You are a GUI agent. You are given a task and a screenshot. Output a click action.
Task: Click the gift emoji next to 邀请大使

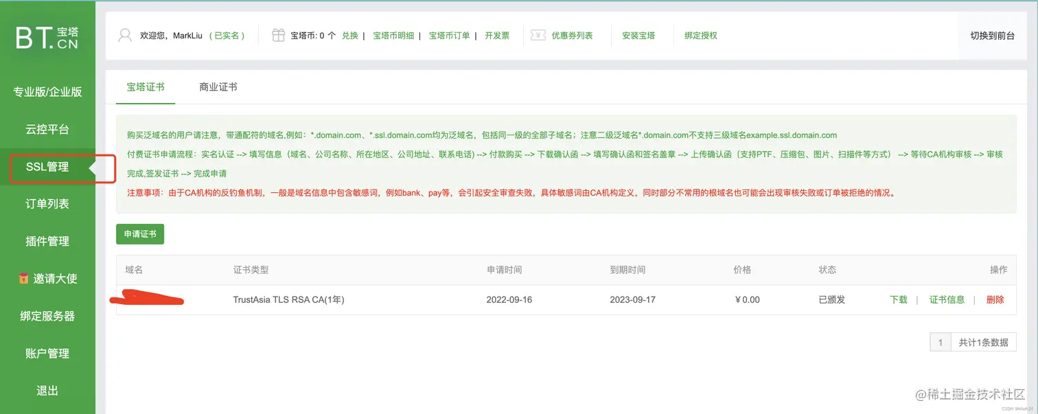(x=24, y=278)
